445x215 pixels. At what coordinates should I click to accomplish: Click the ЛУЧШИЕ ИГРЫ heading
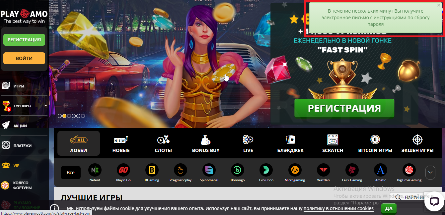point(92,198)
